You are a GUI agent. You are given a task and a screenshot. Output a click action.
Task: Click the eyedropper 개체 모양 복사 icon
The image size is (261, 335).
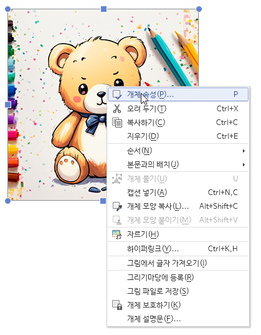[x=117, y=206]
